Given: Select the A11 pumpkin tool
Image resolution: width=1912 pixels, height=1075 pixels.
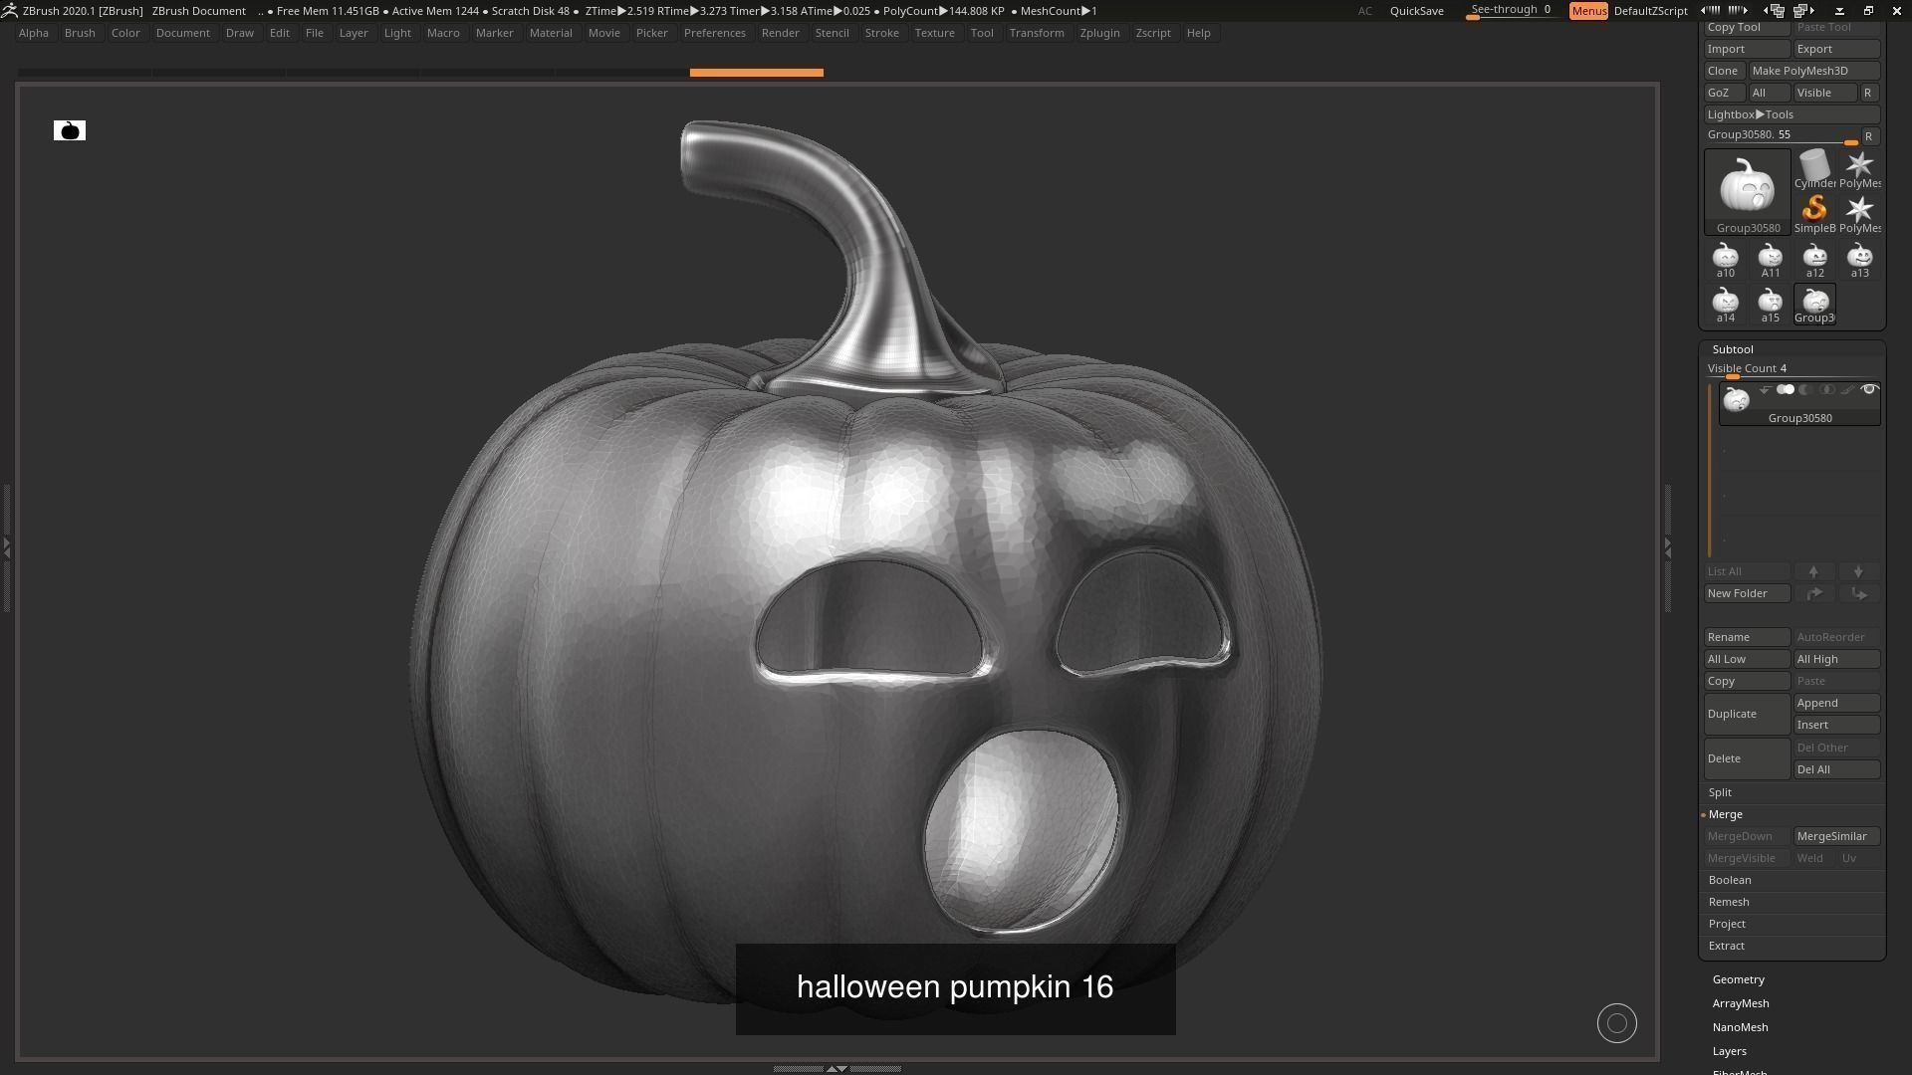Looking at the screenshot, I should pyautogui.click(x=1770, y=261).
